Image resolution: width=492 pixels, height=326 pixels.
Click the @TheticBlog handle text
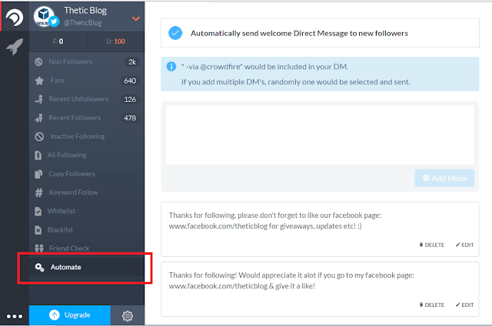pyautogui.click(x=83, y=23)
